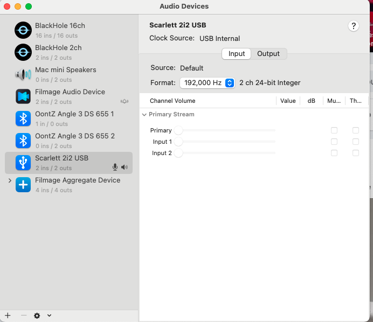Click the Source 'Default' value
This screenshot has width=373, height=322.
pyautogui.click(x=191, y=68)
